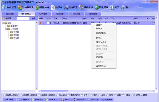Image resolution: width=159 pixels, height=102 pixels.
Task: Collapse the 全部 tree node
Action: tap(3, 23)
